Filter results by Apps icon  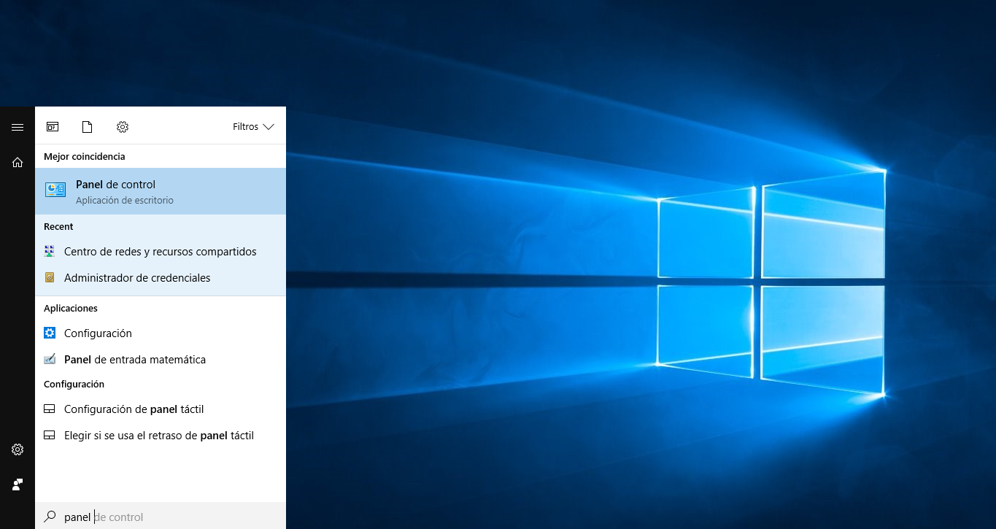(x=53, y=127)
